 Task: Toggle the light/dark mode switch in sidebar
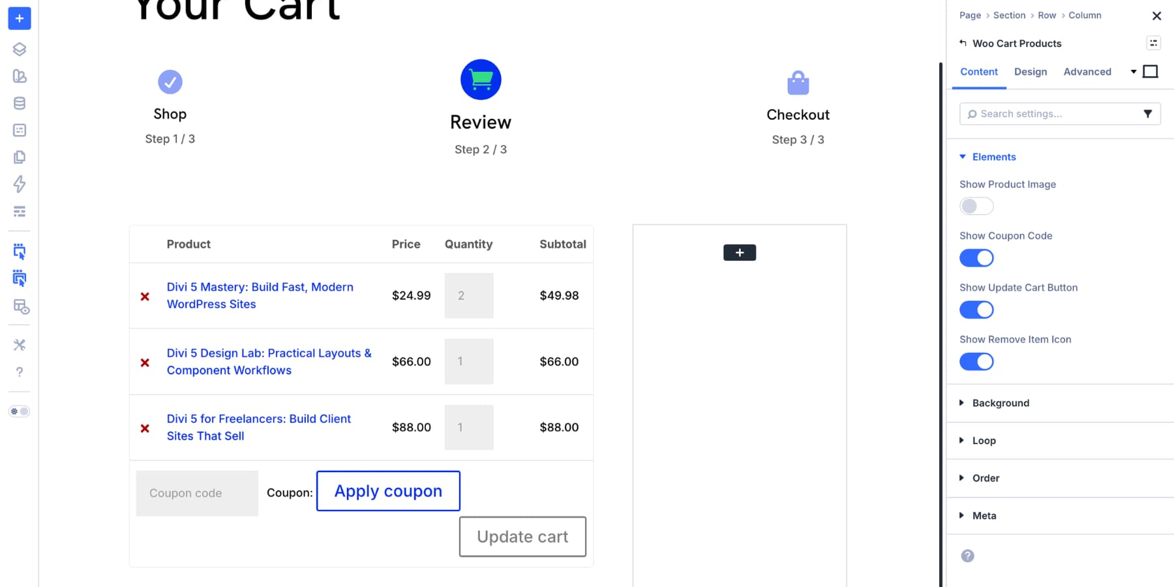(x=19, y=412)
